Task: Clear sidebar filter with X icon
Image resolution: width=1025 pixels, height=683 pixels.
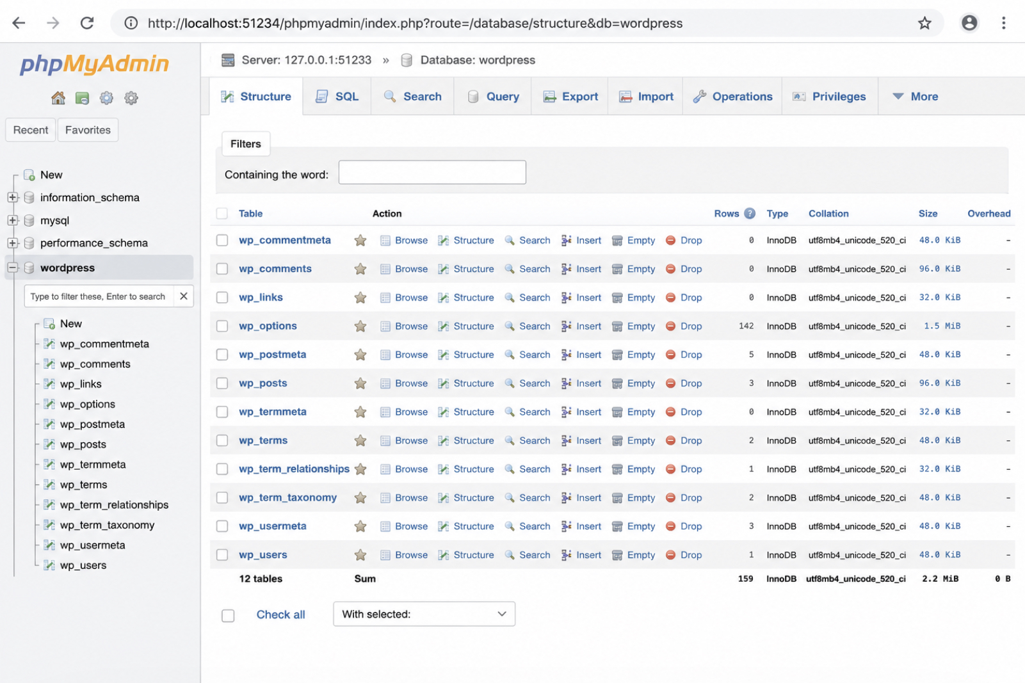Action: click(x=184, y=296)
